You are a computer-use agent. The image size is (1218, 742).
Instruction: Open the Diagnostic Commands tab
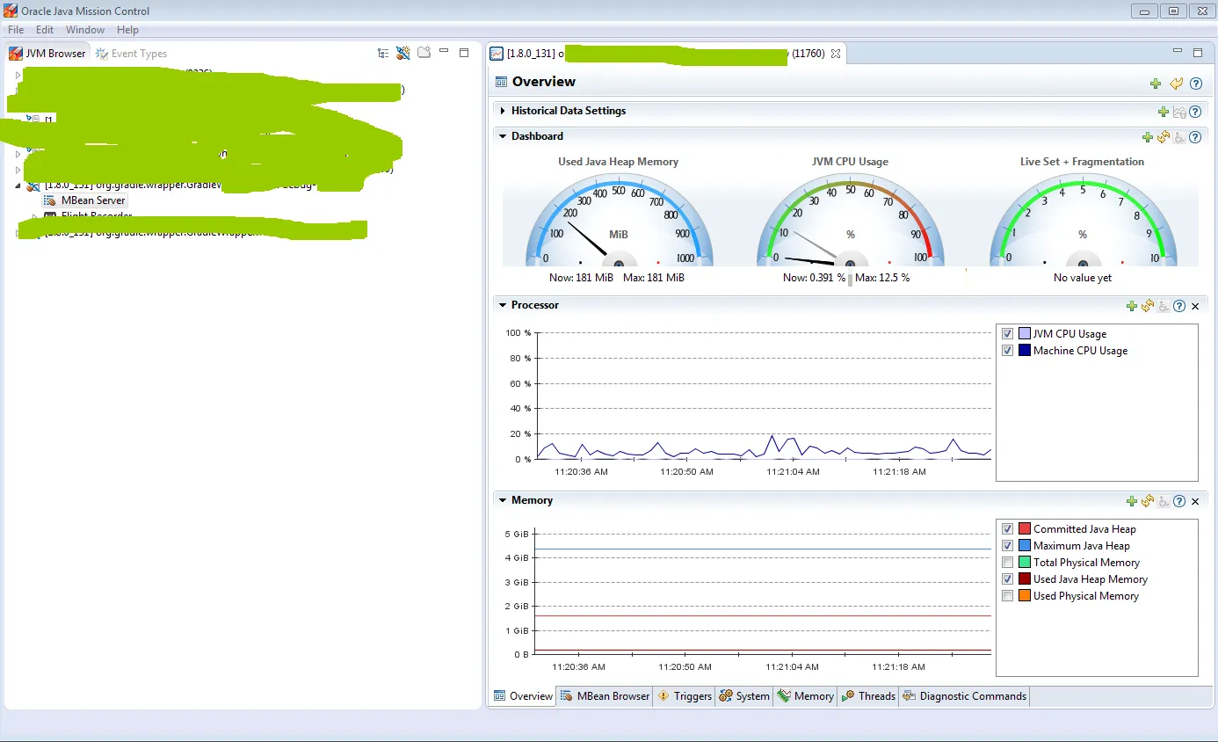coord(964,696)
